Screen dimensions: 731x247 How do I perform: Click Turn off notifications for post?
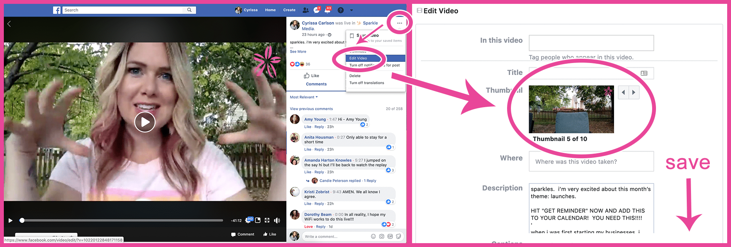(374, 65)
